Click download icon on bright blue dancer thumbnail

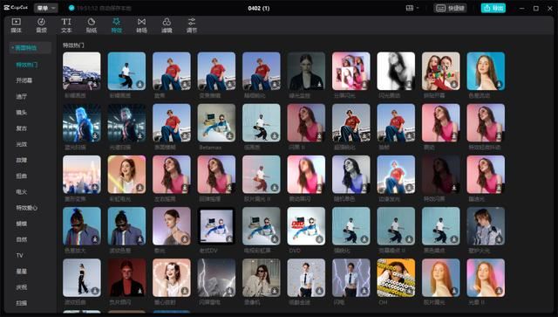140,84
